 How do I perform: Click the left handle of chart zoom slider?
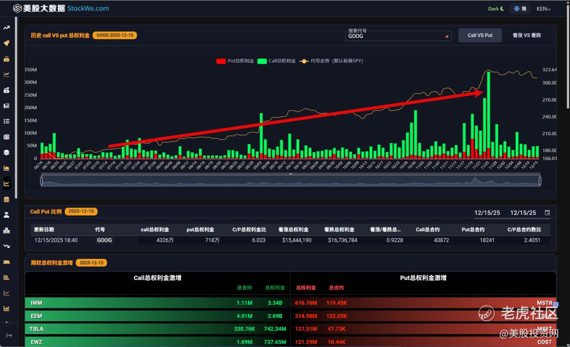(42, 181)
